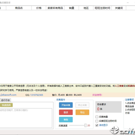Open help with the 帮助 button
Image resolution: width=135 pixels, height=135 pixels.
pyautogui.click(x=66, y=120)
